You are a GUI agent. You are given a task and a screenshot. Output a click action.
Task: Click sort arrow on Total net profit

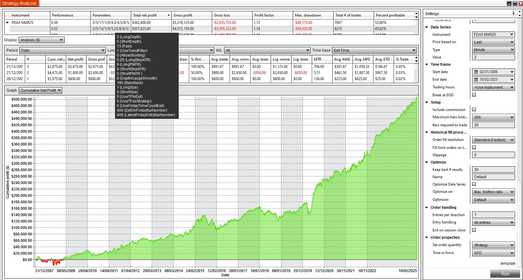(169, 15)
